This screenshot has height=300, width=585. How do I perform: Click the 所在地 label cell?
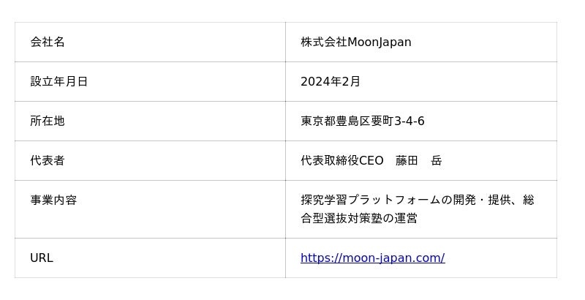click(x=48, y=121)
